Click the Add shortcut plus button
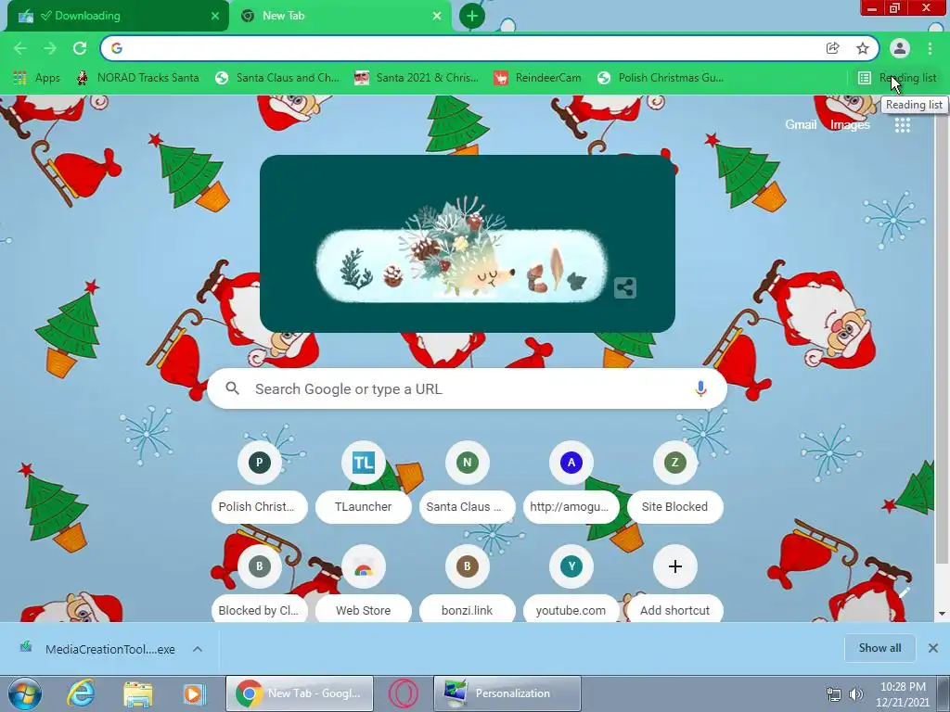This screenshot has height=712, width=950. click(675, 566)
